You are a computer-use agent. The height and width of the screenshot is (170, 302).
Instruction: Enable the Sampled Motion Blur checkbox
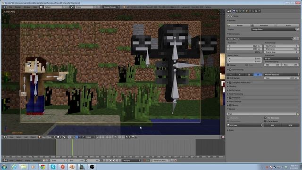pos(230,83)
